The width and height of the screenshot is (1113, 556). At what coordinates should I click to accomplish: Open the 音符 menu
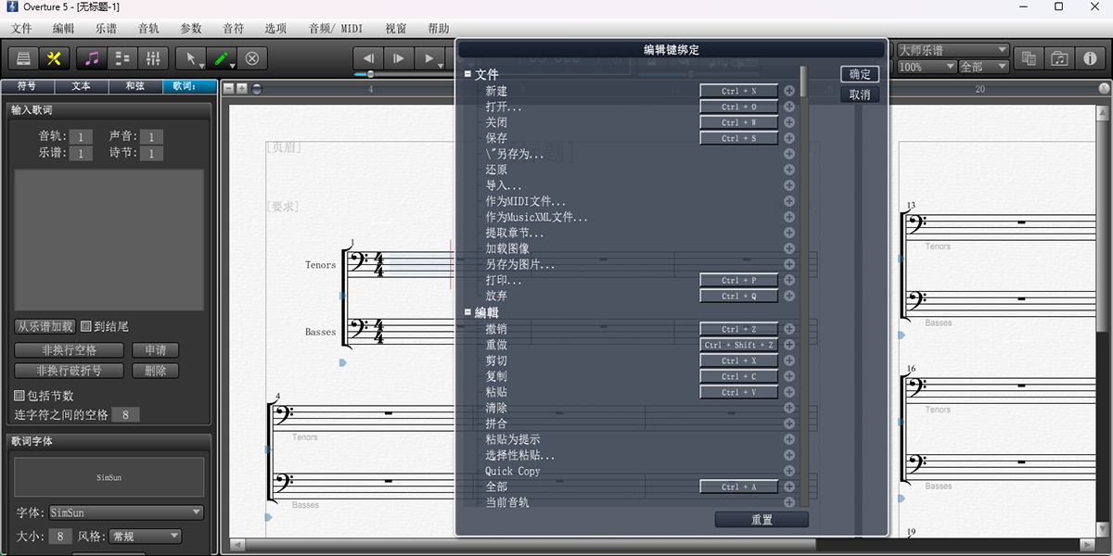coord(233,29)
